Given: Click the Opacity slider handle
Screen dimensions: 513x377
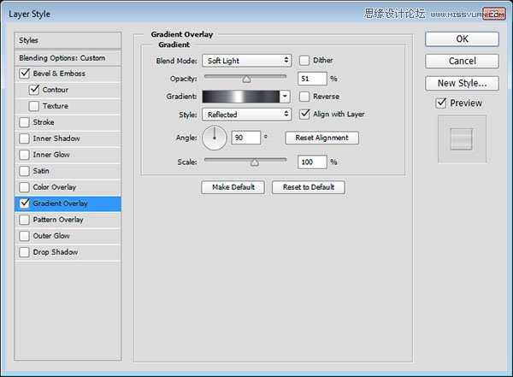Looking at the screenshot, I should coord(246,79).
